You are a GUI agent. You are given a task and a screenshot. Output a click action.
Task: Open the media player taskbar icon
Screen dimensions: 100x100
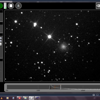click(x=7, y=98)
